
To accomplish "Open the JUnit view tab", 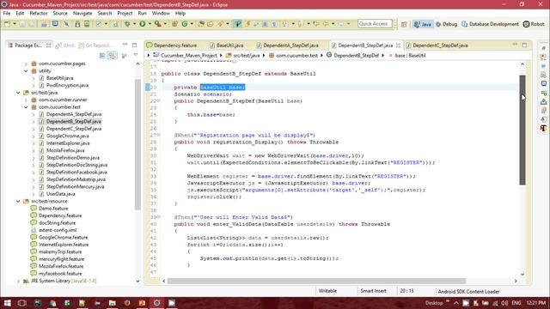I will point(65,45).
